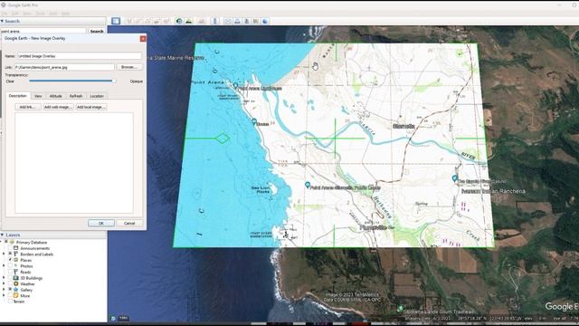Collapse the Search panel
579x326 pixels.
[x=2, y=21]
